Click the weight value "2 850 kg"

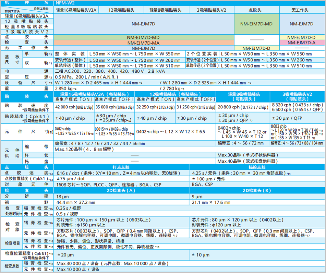pos(64,89)
